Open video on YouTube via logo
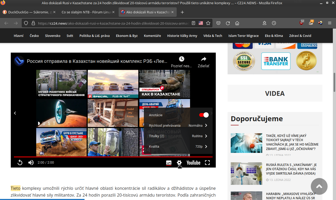Image resolution: width=336 pixels, height=200 pixels. click(193, 163)
